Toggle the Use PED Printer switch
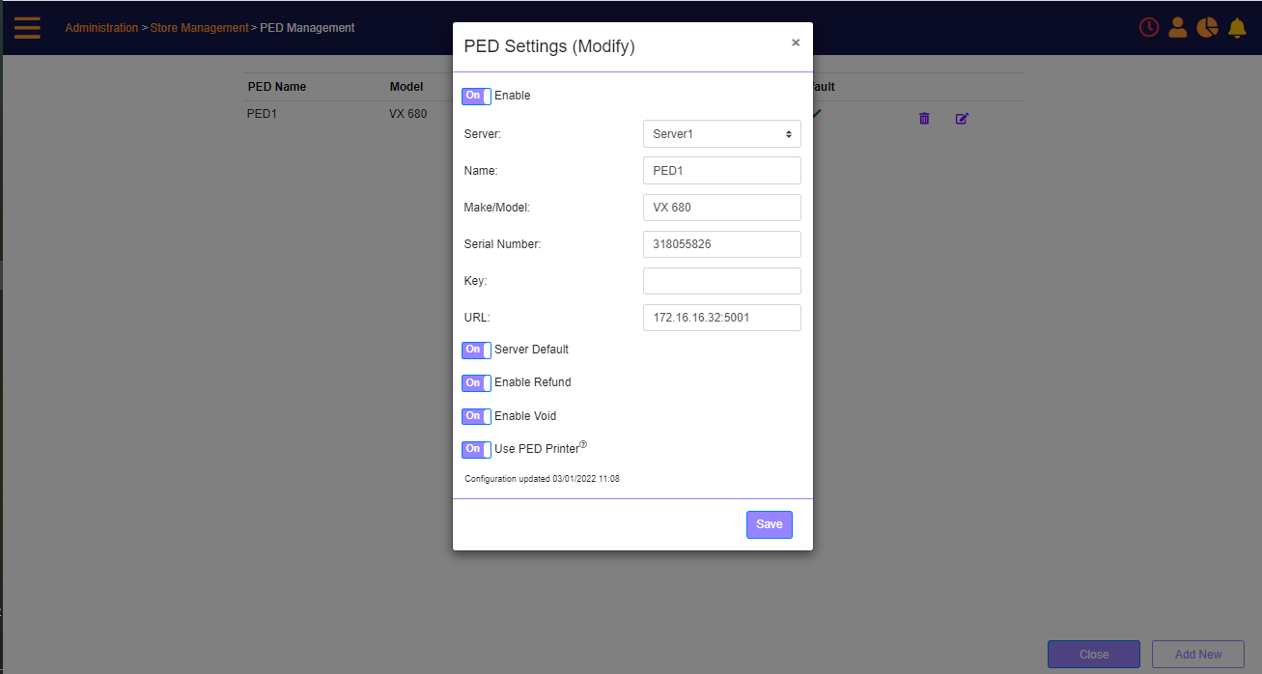This screenshot has height=674, width=1262. click(476, 449)
